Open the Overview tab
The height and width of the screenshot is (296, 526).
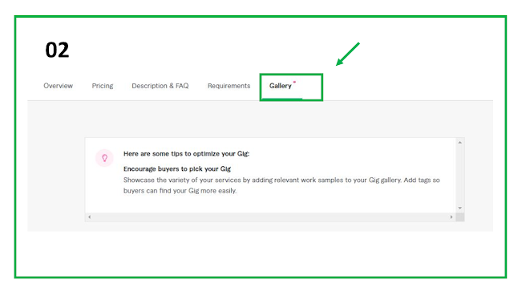click(x=58, y=86)
